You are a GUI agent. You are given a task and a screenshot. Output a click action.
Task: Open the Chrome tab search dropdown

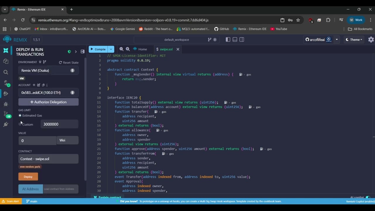(x=5, y=9)
